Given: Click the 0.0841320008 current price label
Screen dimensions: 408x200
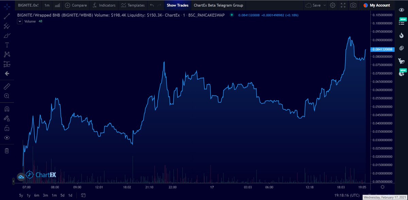Looking at the screenshot, I should click(x=382, y=49).
